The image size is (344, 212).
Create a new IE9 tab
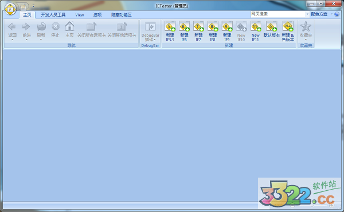227,31
